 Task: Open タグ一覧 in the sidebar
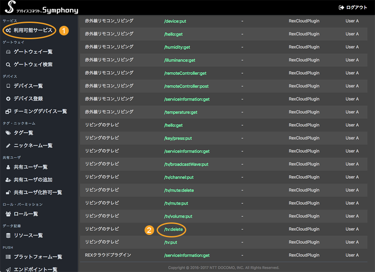[x=23, y=132]
